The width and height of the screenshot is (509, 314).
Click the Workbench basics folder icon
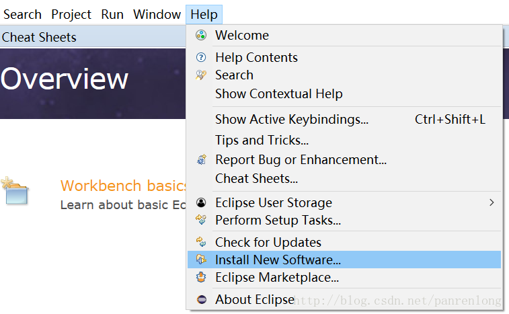(x=15, y=190)
